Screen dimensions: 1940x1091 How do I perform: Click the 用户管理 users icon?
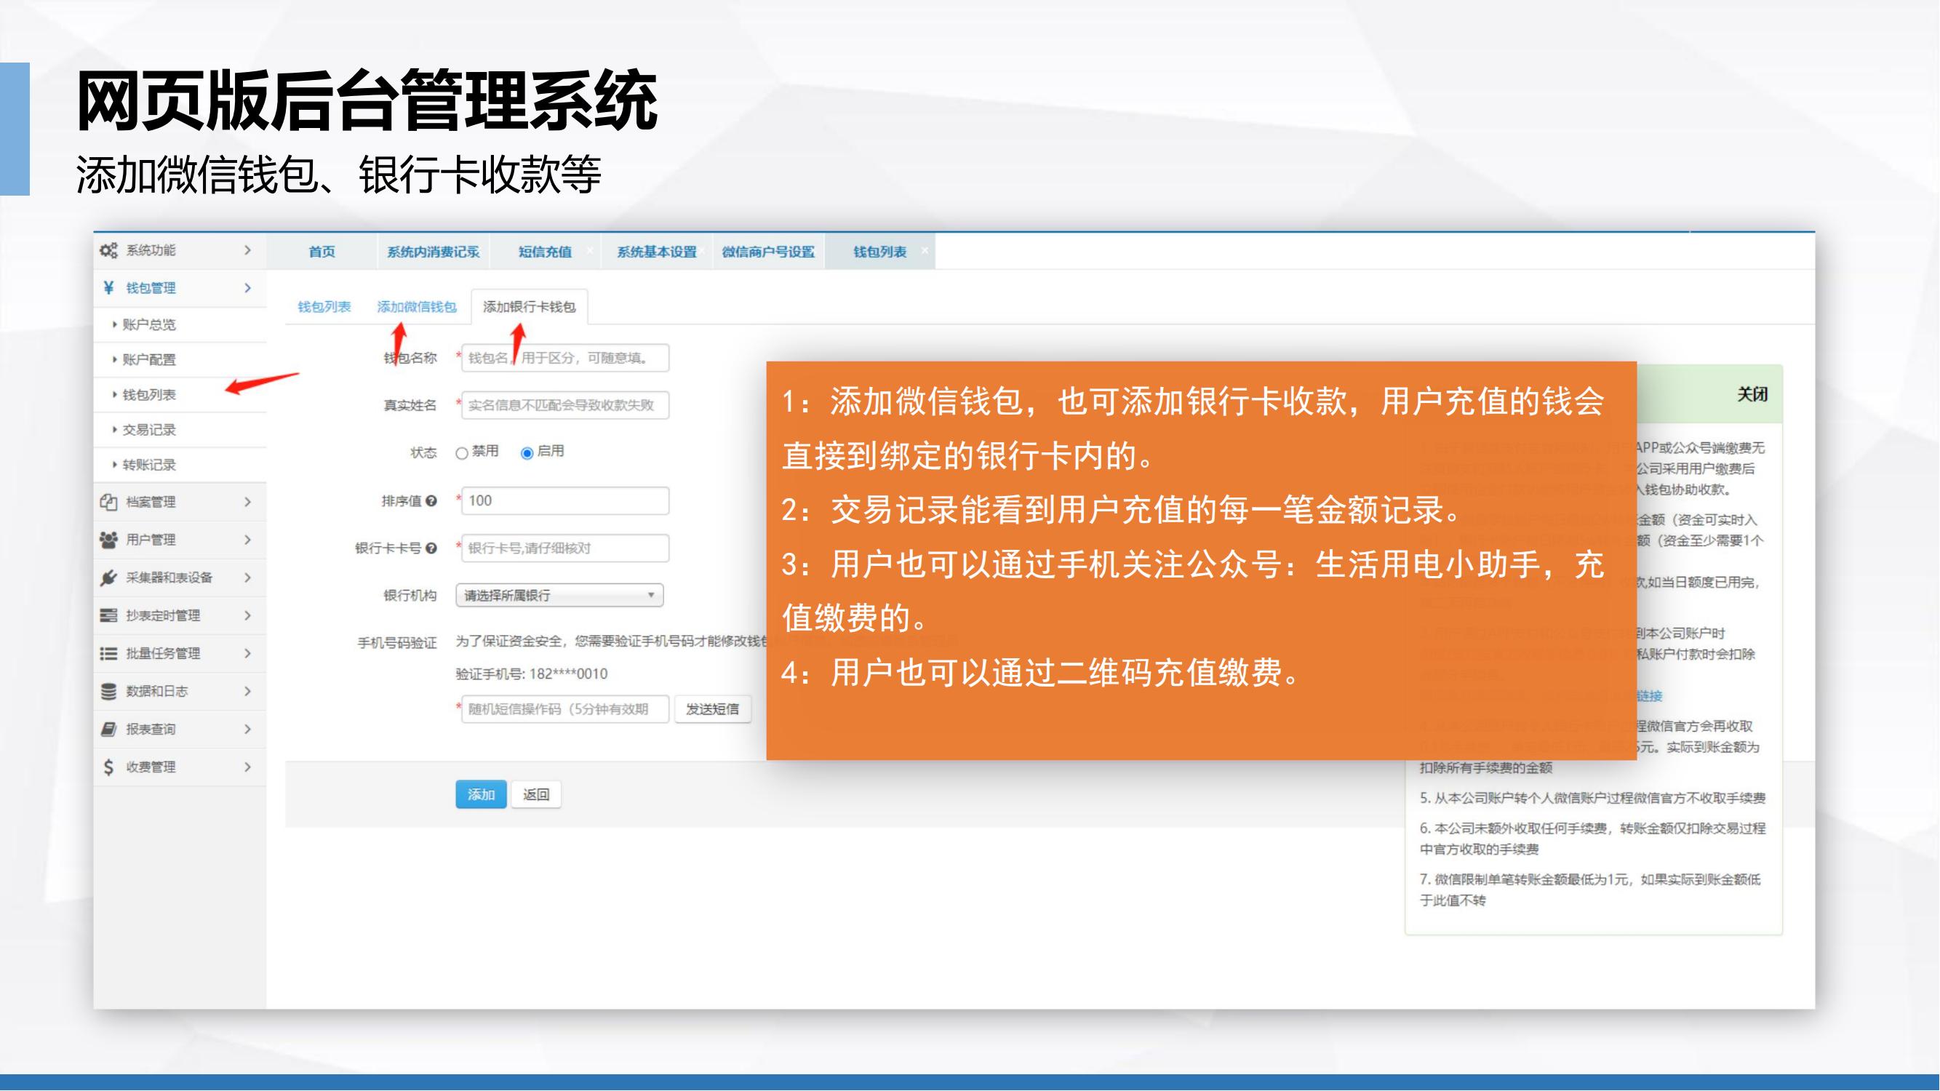pos(108,540)
